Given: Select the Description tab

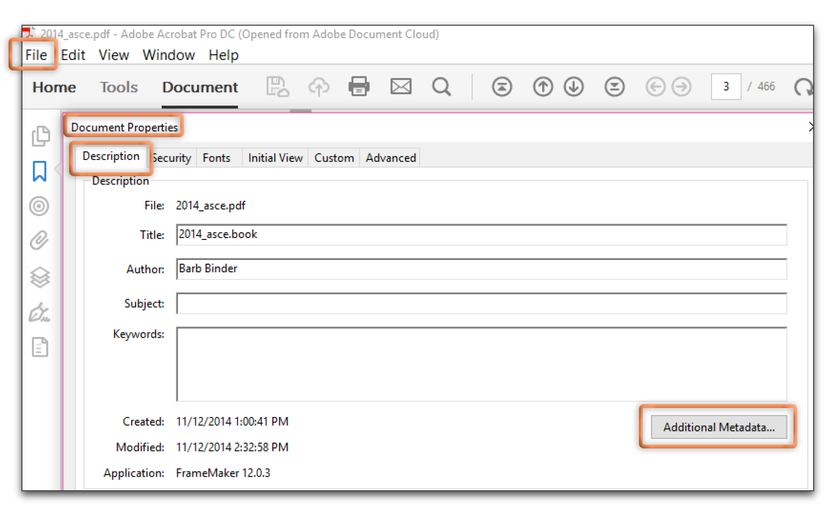Looking at the screenshot, I should [111, 157].
